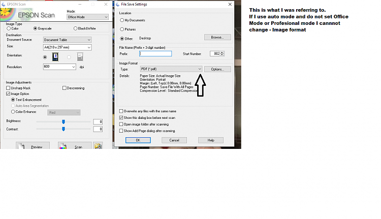Image resolution: width=381 pixels, height=219 pixels.
Task: Click the Scan button
Action: pos(75,146)
